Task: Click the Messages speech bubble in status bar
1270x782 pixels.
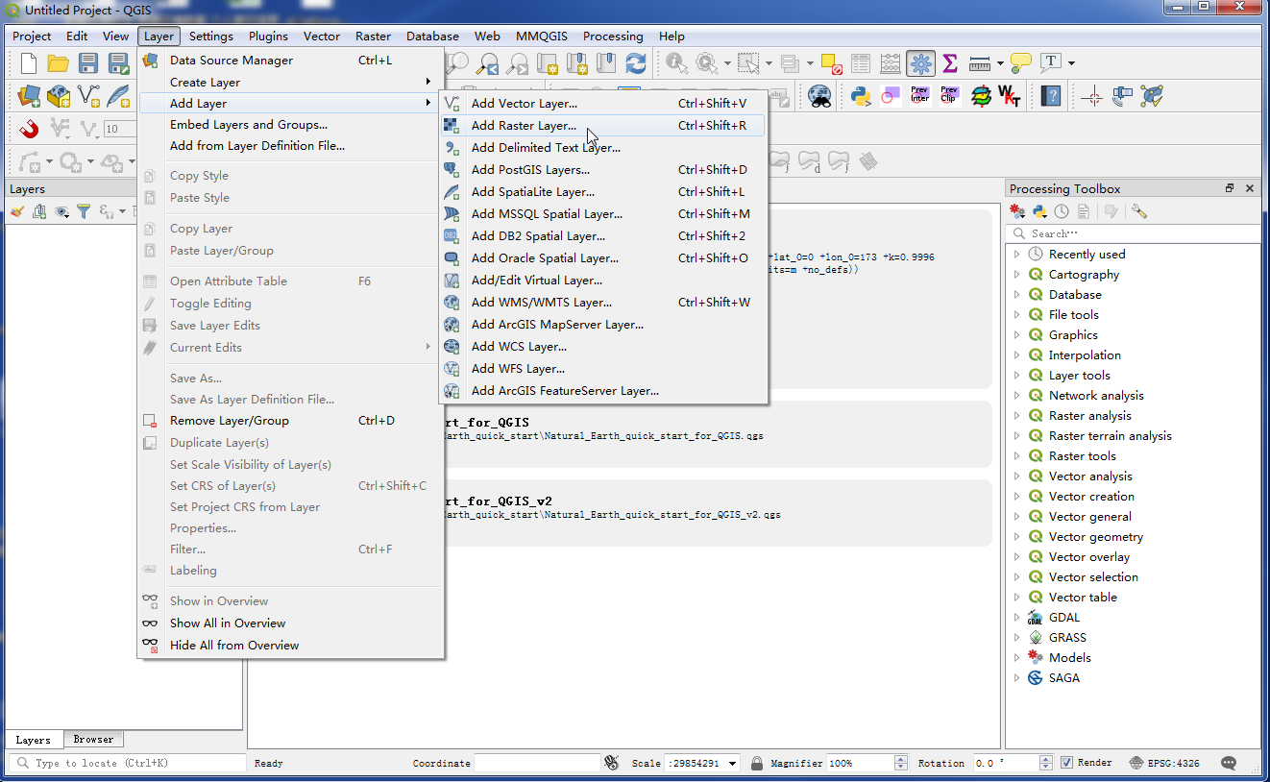Action: click(x=1229, y=763)
